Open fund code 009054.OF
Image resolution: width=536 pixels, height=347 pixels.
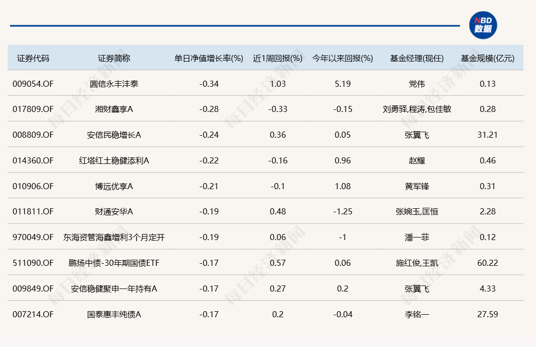tap(33, 84)
